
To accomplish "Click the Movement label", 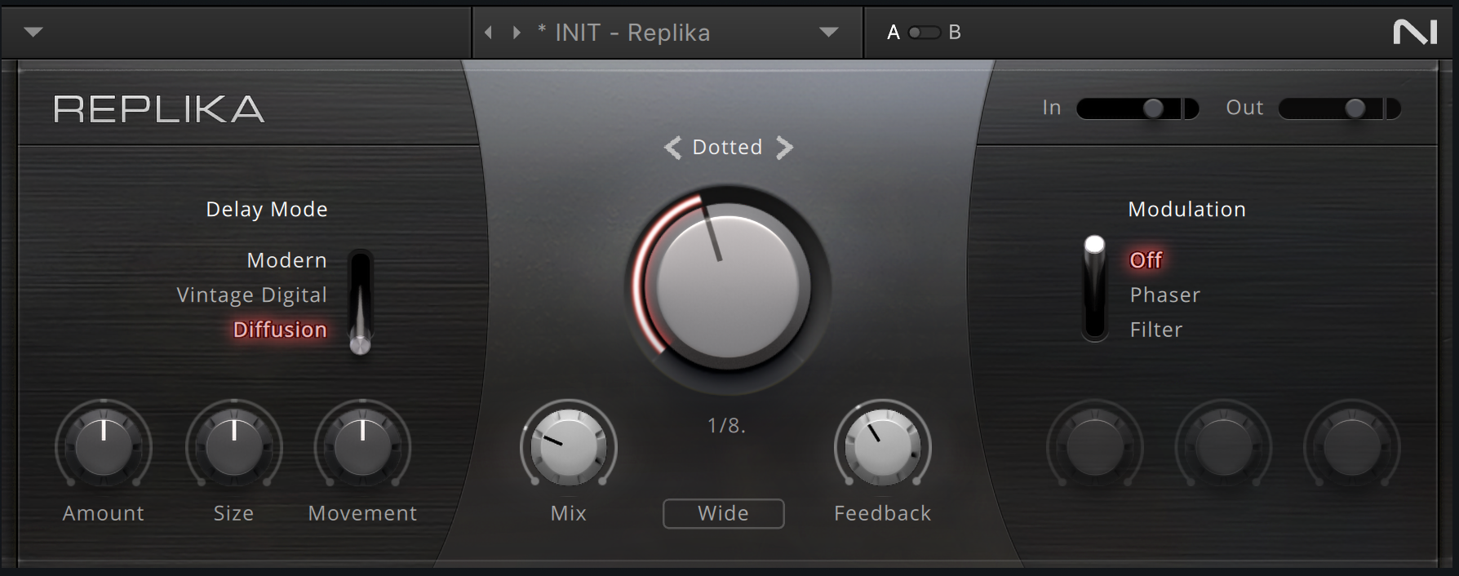I will tap(362, 513).
